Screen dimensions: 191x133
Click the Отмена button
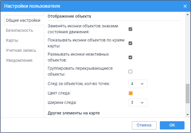[x=144, y=125]
